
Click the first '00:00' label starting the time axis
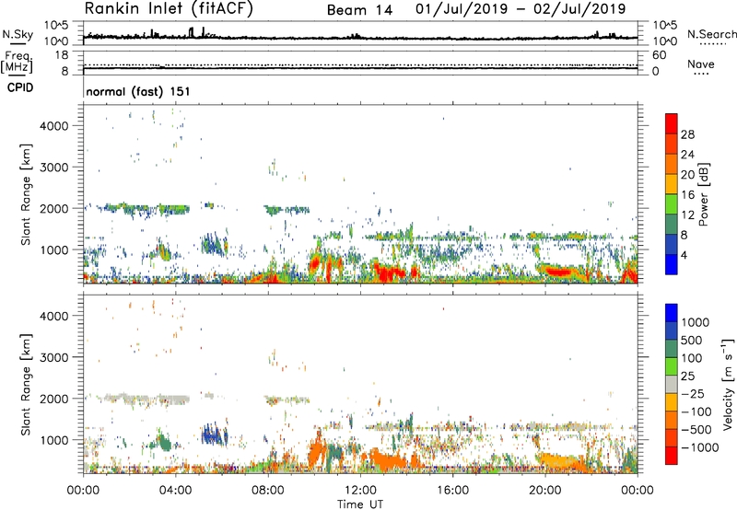click(x=83, y=491)
